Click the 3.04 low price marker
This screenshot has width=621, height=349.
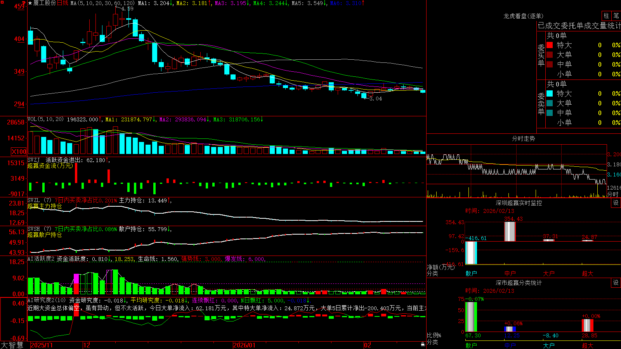376,98
